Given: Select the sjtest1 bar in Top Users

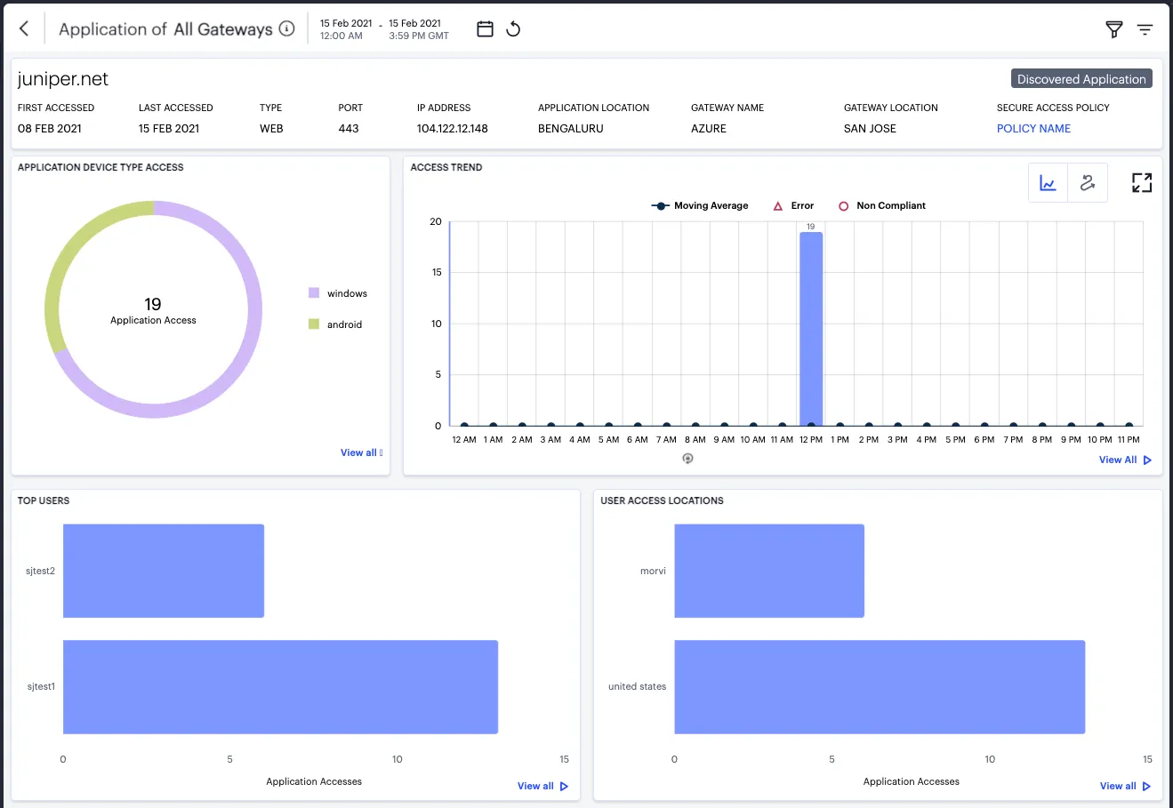Looking at the screenshot, I should [280, 687].
